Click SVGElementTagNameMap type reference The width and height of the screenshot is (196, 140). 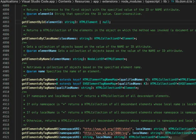coord(99,84)
